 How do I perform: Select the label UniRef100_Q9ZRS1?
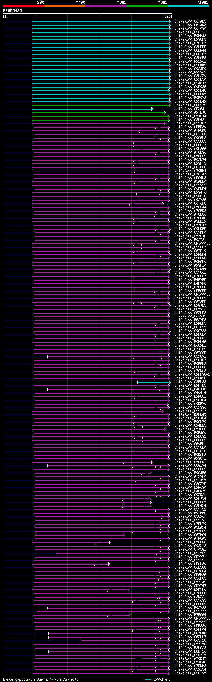pos(190,495)
